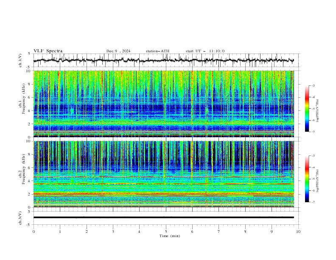Click the ch.1 PSD color scale bar
336x260 pixels.
pos(307,109)
